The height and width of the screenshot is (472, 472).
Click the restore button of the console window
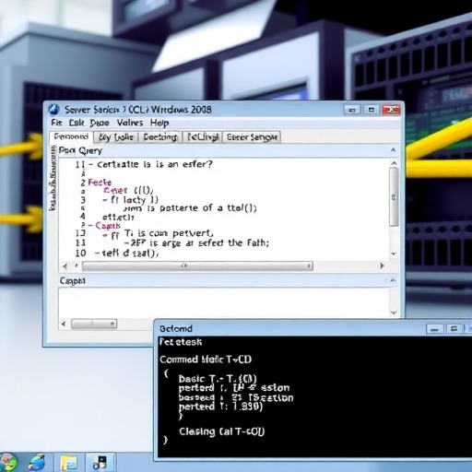coord(454,329)
